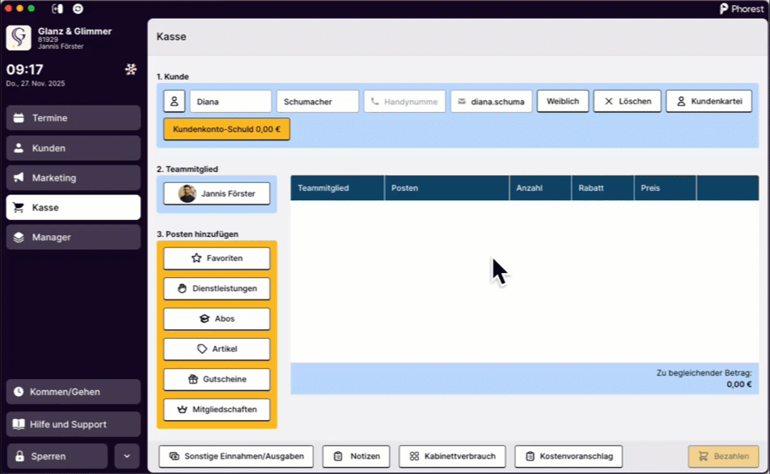The width and height of the screenshot is (770, 474).
Task: Click the yellow Kundenkonto-Schuld 0,00 € badge
Action: [x=227, y=129]
